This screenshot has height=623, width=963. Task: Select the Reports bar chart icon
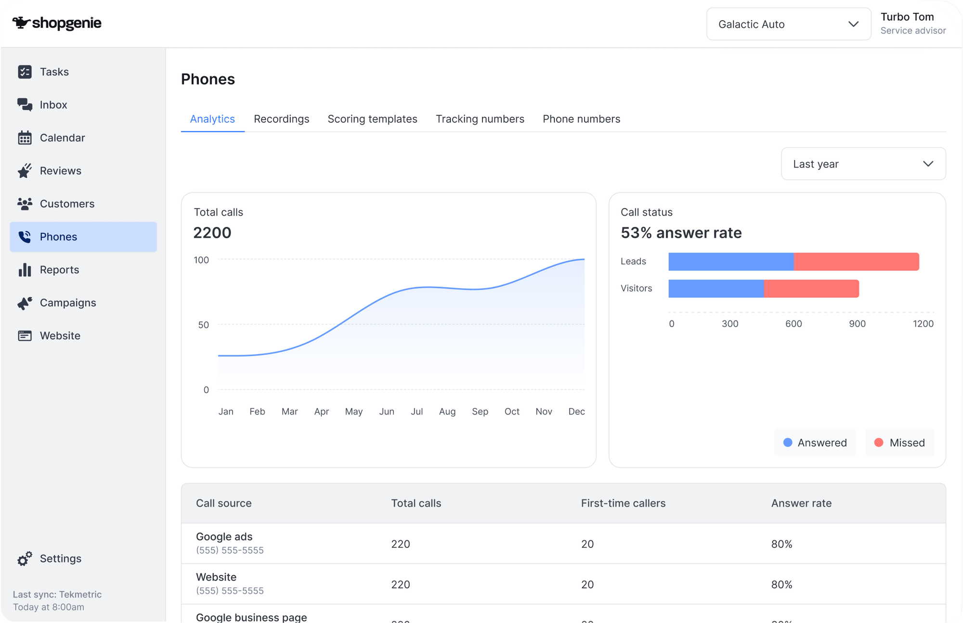point(25,269)
